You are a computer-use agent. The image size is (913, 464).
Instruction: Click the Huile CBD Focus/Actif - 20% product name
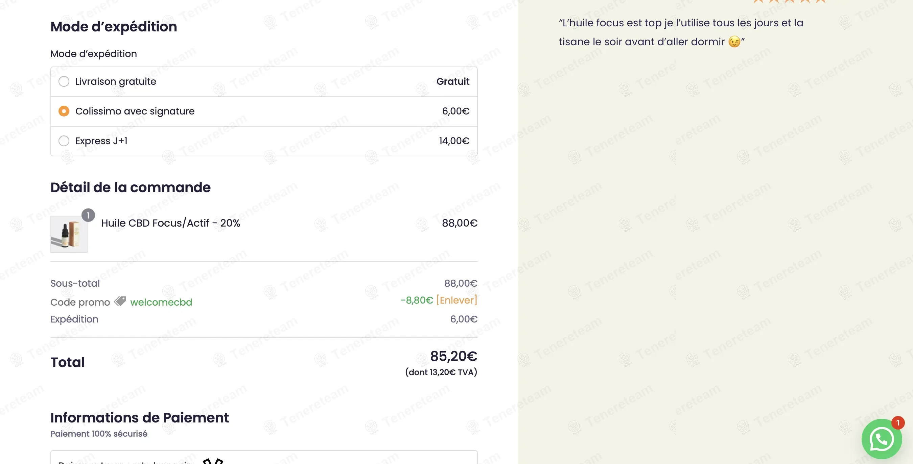[170, 223]
